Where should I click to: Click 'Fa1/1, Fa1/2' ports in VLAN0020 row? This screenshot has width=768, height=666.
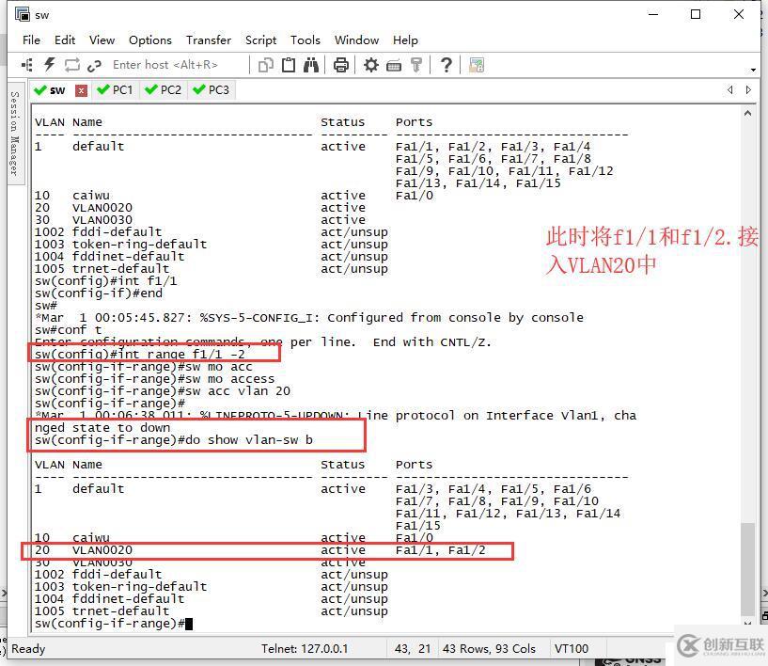point(440,550)
